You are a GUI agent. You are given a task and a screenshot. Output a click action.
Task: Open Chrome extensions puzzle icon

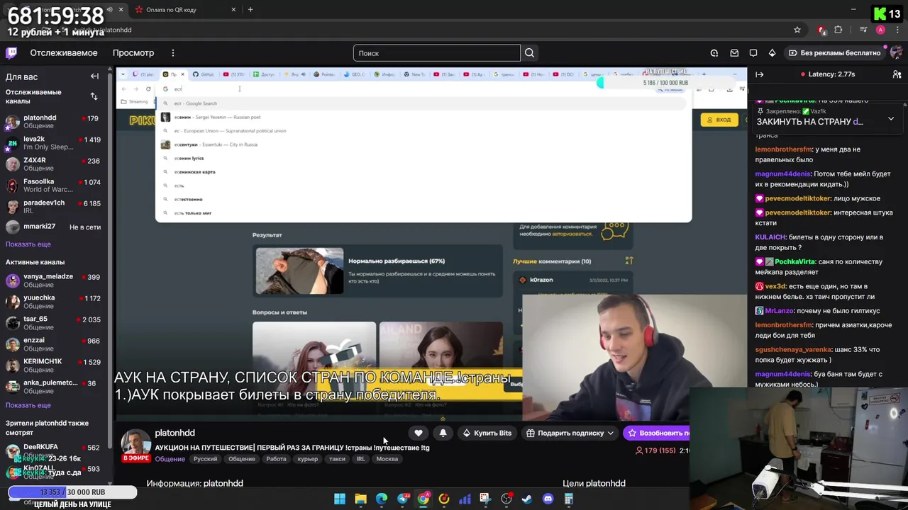(x=838, y=30)
